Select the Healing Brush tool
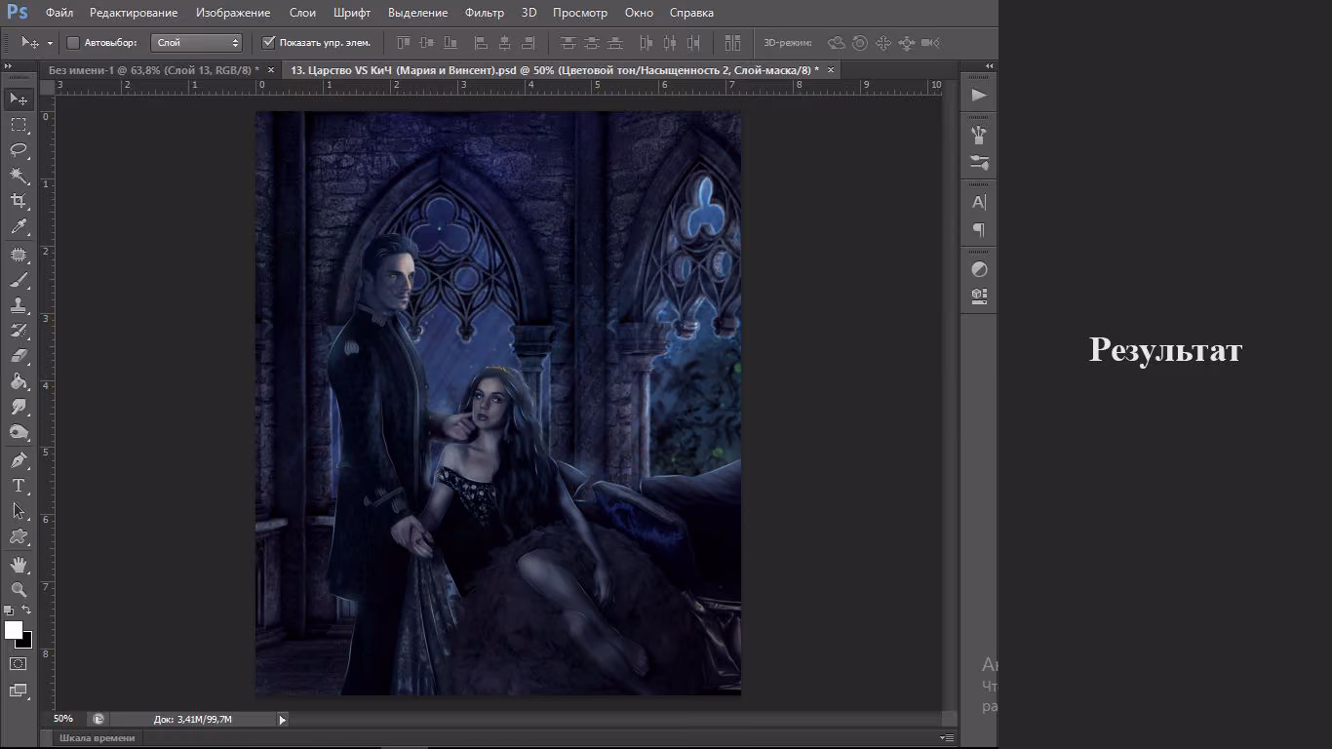 [x=19, y=255]
